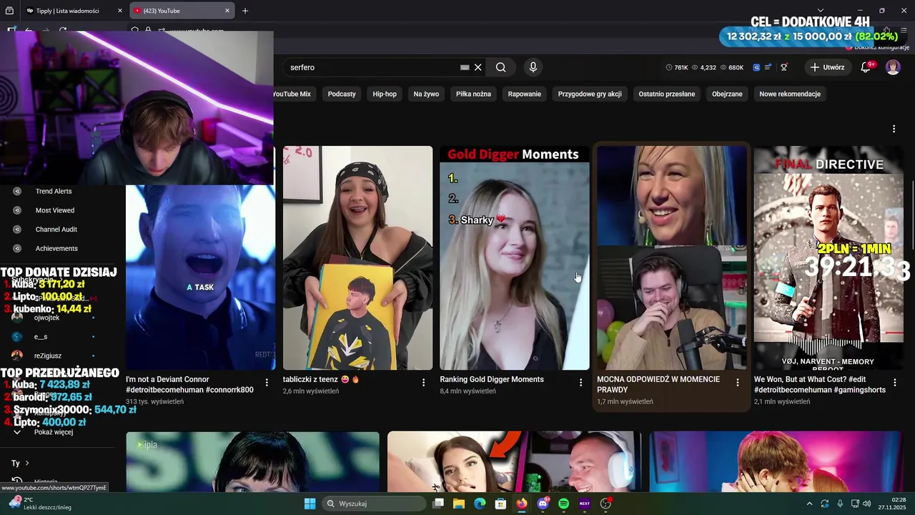Open the tabliczki z teenz short thumbnail

click(357, 257)
